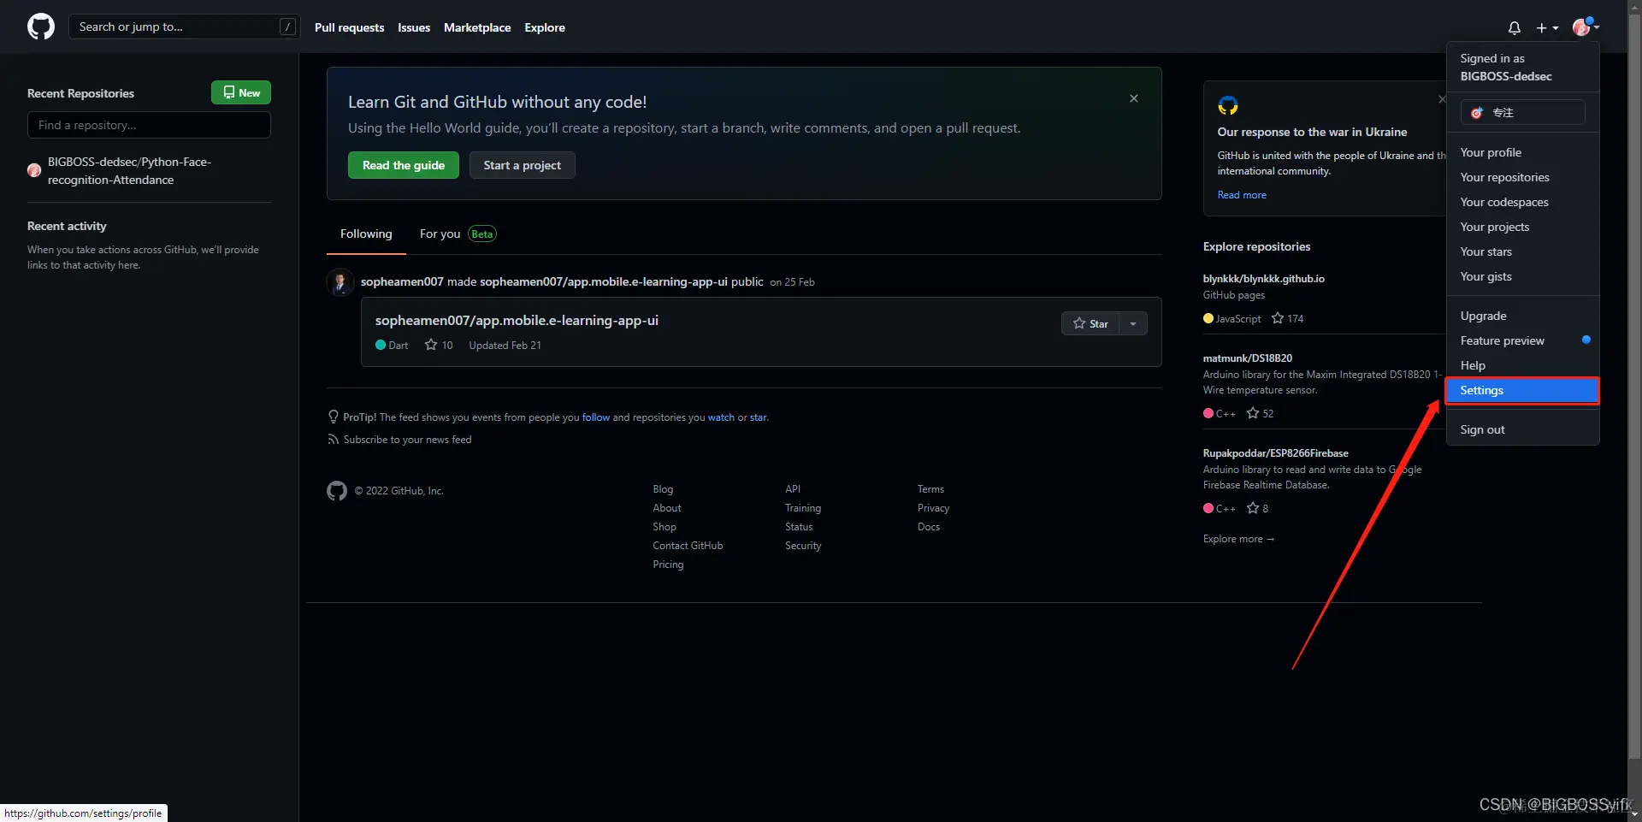This screenshot has height=822, width=1642.
Task: Open the notifications bell
Action: [1515, 27]
